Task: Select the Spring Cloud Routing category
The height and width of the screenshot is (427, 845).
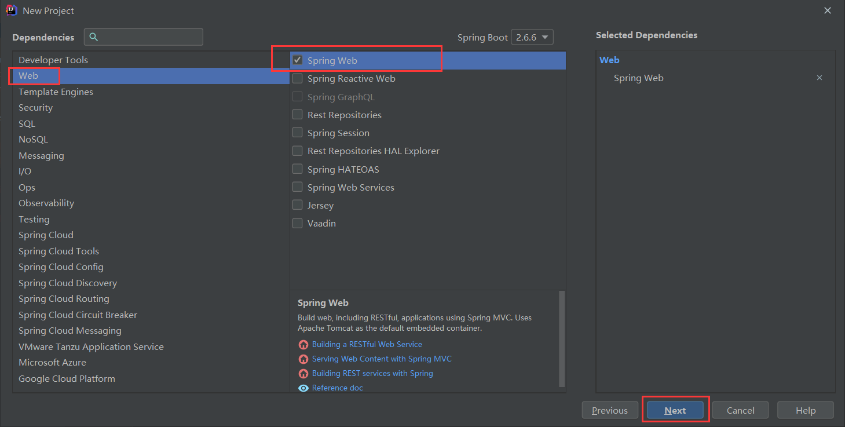Action: [x=151, y=299]
